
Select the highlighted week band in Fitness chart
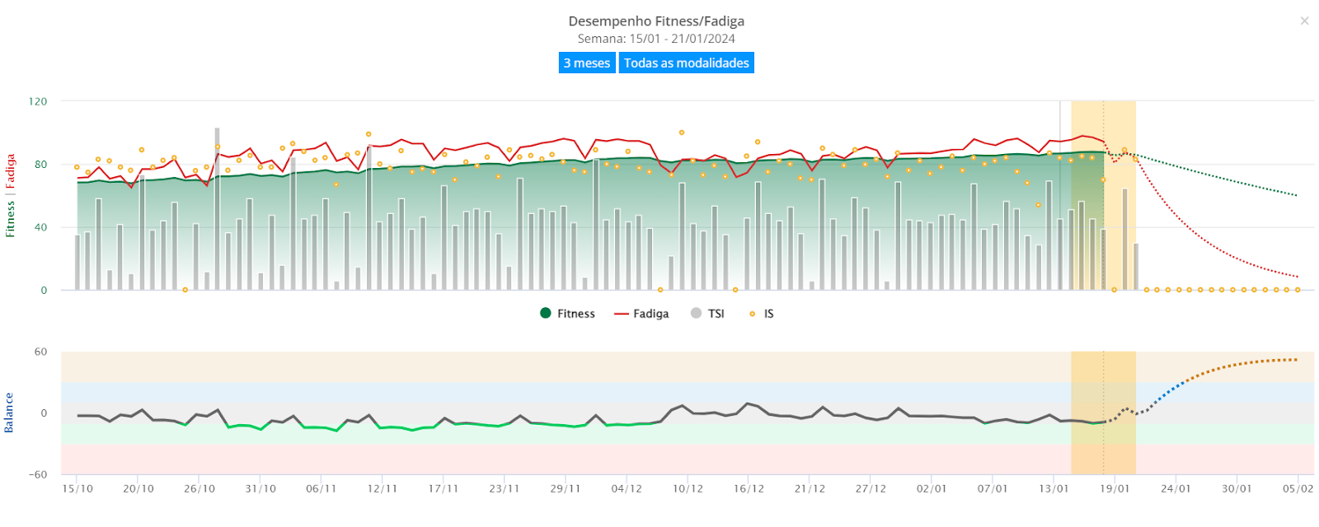click(1103, 195)
